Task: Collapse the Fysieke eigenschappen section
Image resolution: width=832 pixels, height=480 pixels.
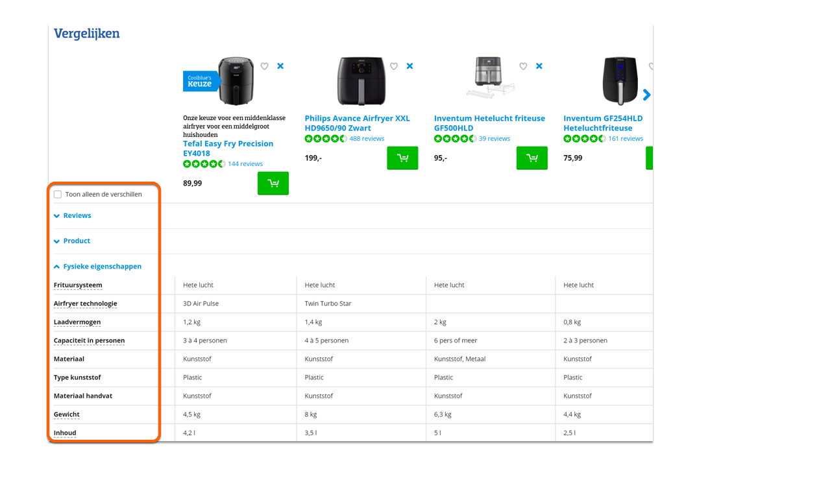Action: pos(101,267)
